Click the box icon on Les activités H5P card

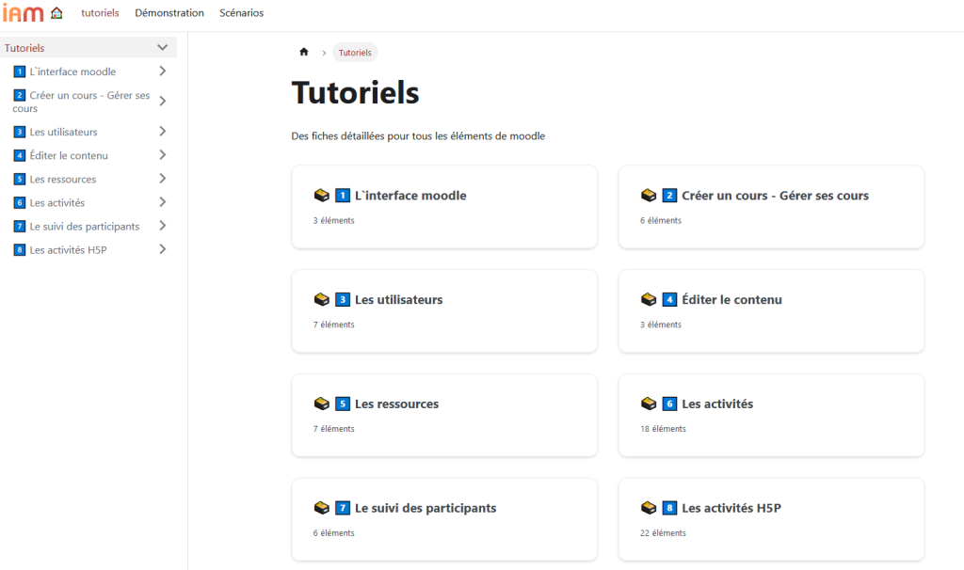coord(648,508)
